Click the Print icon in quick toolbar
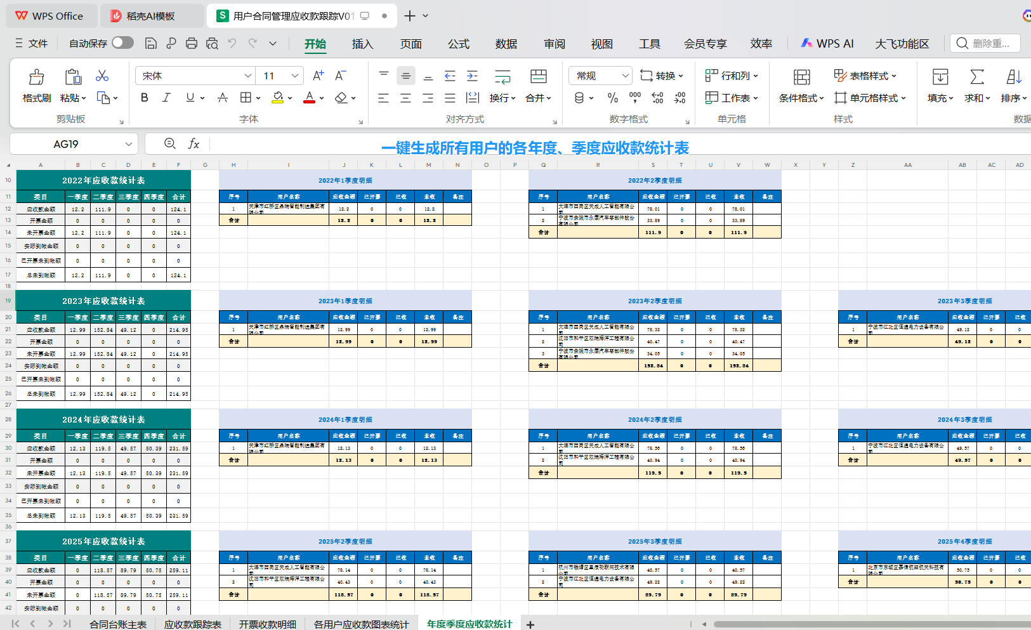The image size is (1031, 630). (192, 43)
